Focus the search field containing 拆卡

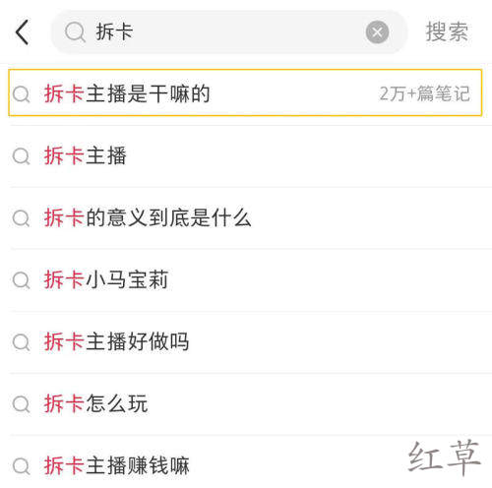click(x=229, y=32)
